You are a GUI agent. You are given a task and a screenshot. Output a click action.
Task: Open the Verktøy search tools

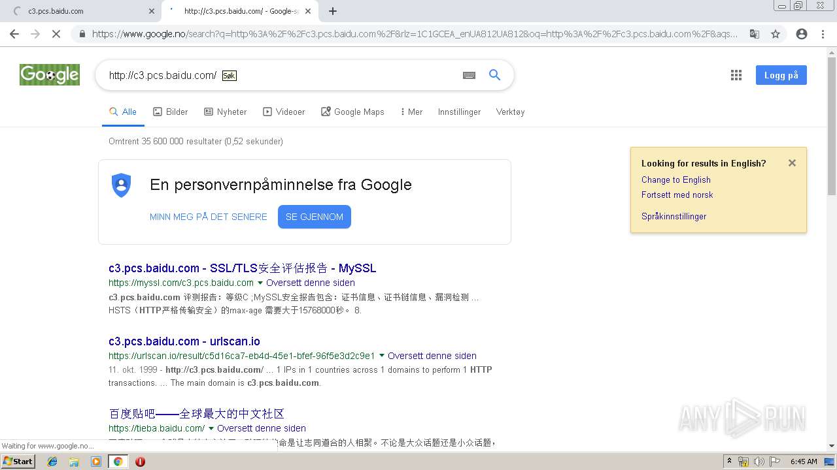tap(511, 112)
